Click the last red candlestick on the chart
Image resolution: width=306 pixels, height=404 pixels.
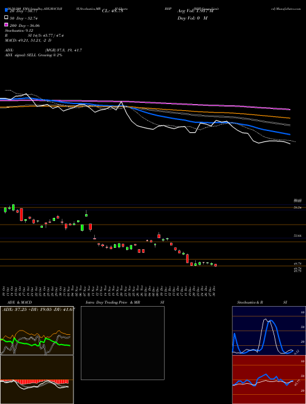point(215,265)
